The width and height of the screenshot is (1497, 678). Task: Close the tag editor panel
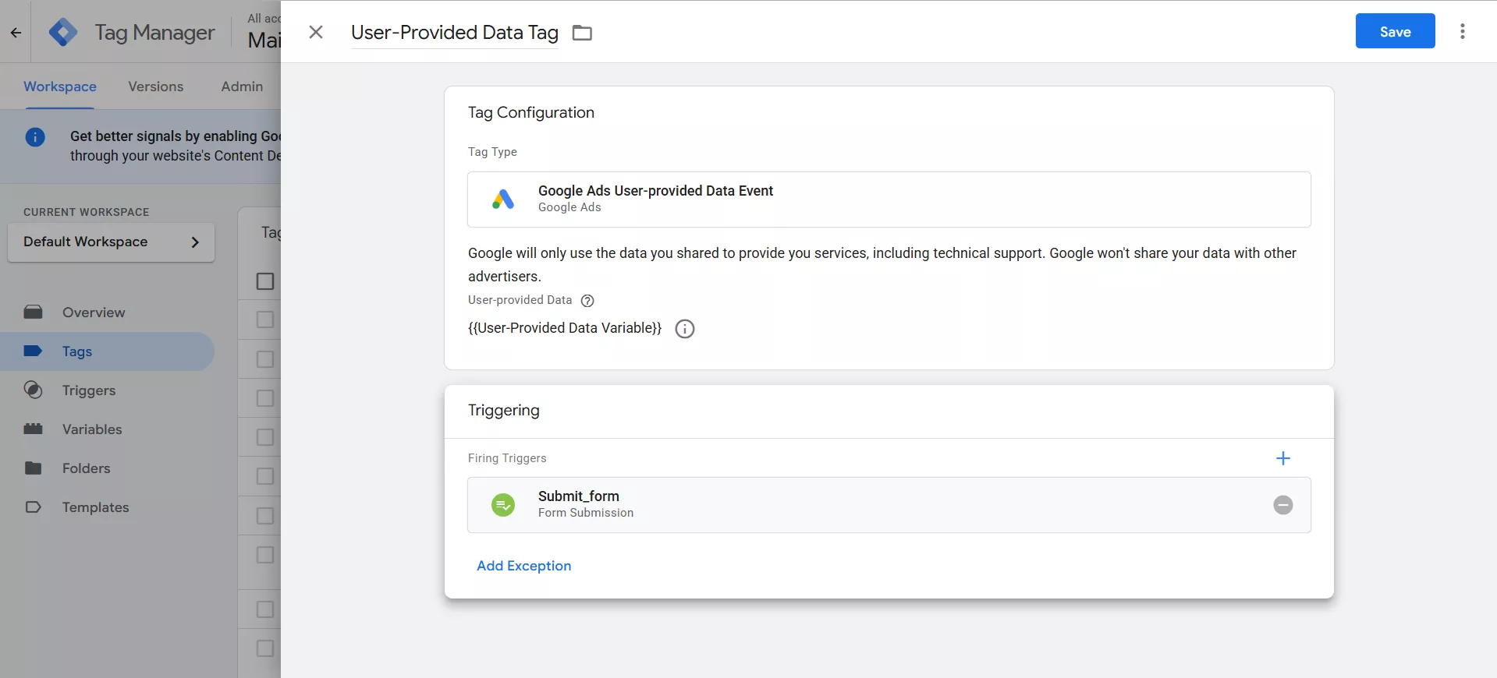pyautogui.click(x=316, y=32)
